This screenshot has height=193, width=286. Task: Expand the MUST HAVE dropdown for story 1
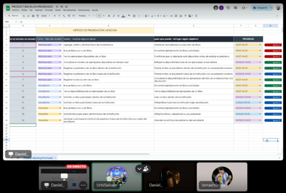tap(260, 45)
